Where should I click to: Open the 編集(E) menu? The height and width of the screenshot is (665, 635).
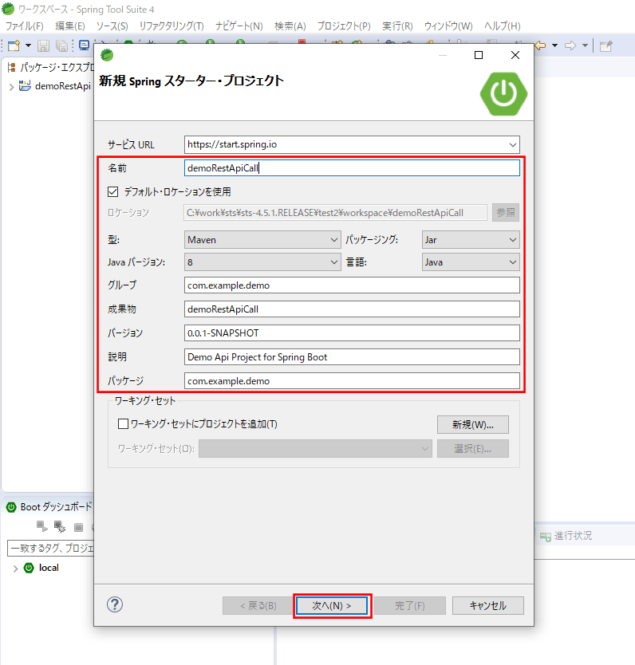point(70,26)
